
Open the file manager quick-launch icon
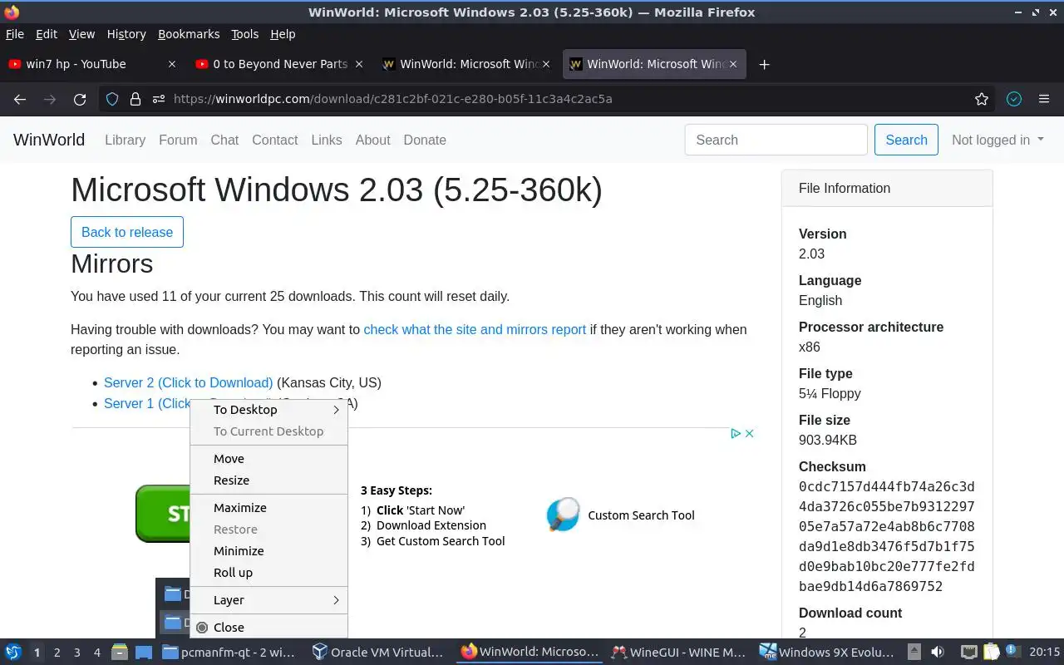coord(120,653)
